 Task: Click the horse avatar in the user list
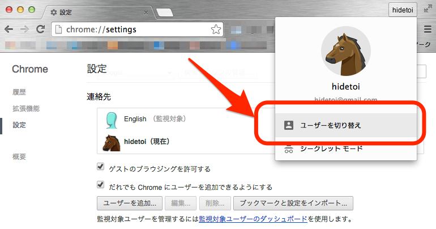click(111, 143)
